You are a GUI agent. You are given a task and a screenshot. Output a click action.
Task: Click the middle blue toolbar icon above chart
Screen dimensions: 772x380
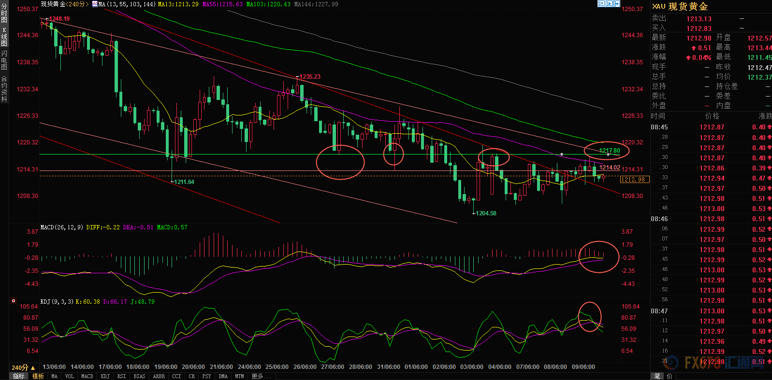[x=609, y=4]
